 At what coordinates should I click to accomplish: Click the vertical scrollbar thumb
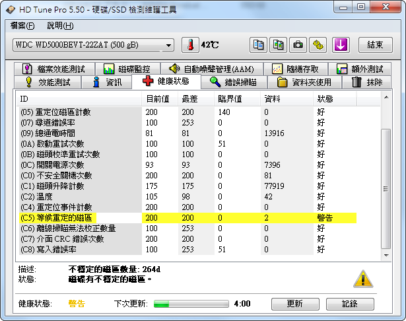(386, 189)
